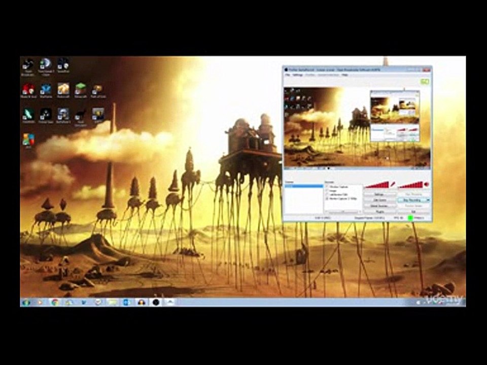
Task: Open Google Chrome from the taskbar
Action: (55, 302)
